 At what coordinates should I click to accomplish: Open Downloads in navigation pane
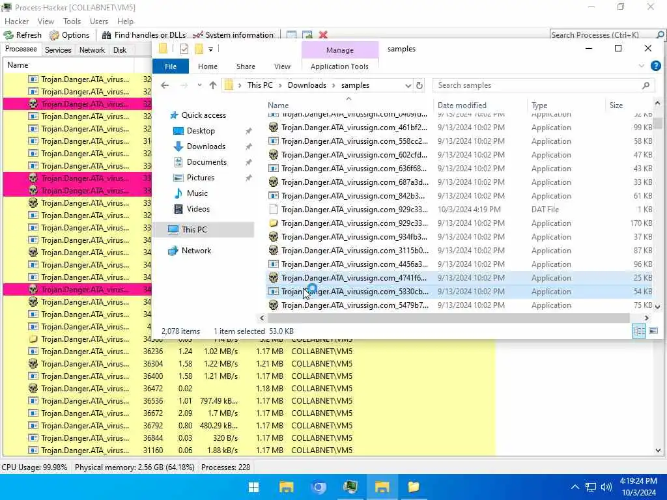tap(199, 146)
